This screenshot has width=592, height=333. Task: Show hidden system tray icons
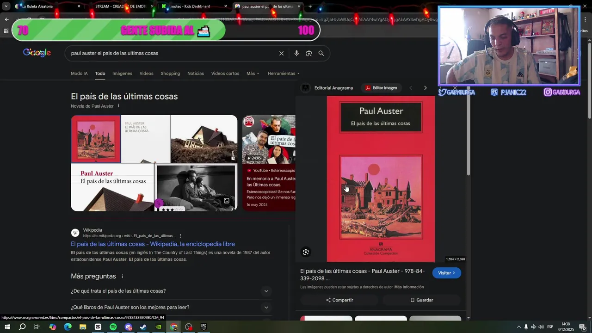click(518, 327)
